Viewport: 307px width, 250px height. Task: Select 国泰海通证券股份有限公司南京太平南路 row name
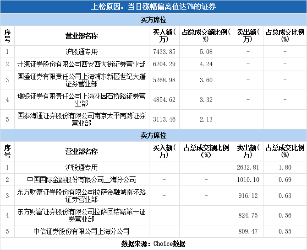82,119
